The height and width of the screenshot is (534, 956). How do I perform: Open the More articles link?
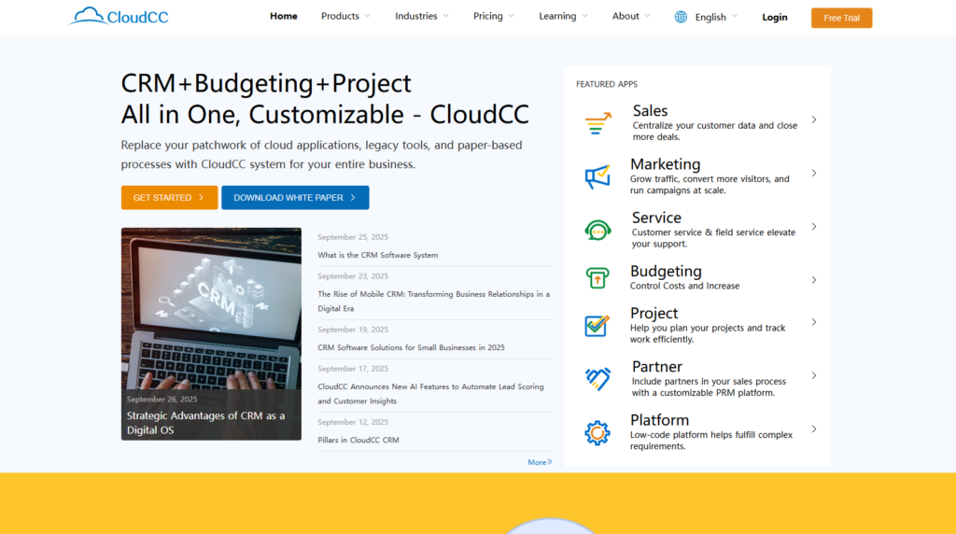click(x=540, y=462)
